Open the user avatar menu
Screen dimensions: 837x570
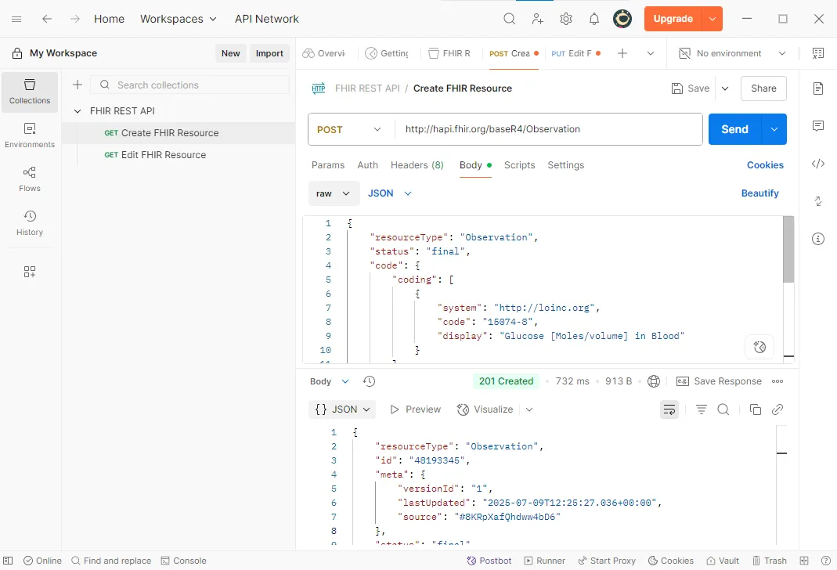622,20
